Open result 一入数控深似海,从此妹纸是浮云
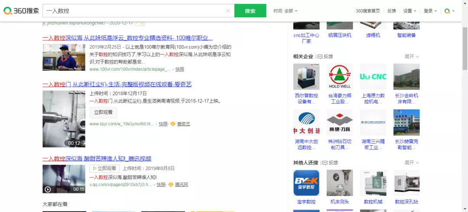 point(128,38)
